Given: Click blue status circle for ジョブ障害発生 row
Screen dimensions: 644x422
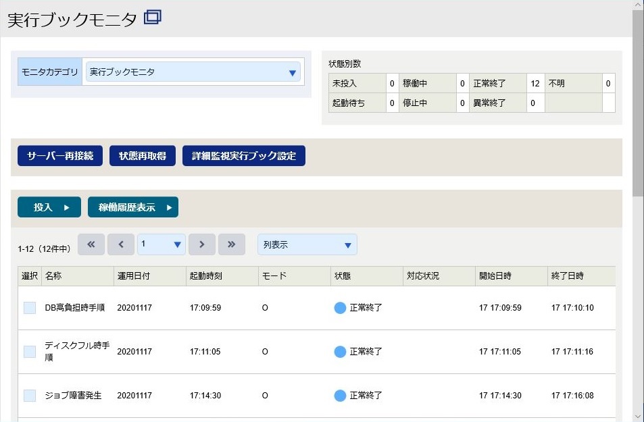Looking at the screenshot, I should tap(340, 395).
